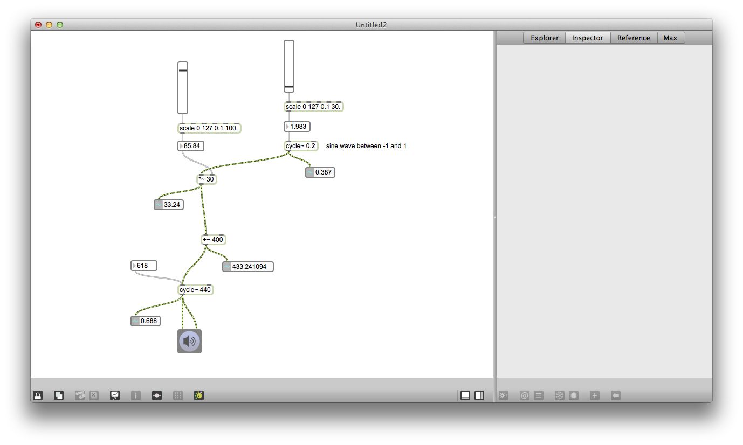Click the yellow Audio On/Off icon
The height and width of the screenshot is (445, 743).
tap(198, 395)
